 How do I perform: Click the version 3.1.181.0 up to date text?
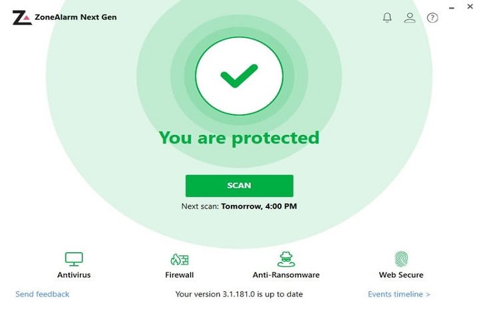(239, 294)
